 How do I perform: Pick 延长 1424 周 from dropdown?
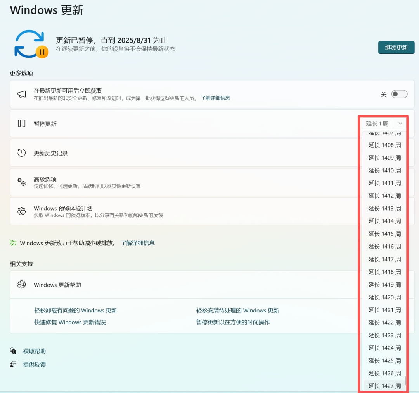tap(384, 348)
